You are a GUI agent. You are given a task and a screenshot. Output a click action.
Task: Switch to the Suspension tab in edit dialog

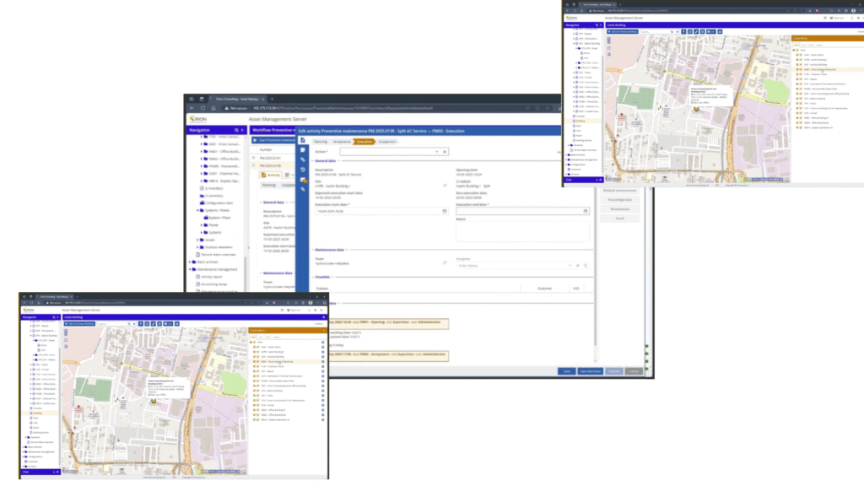[x=388, y=142]
